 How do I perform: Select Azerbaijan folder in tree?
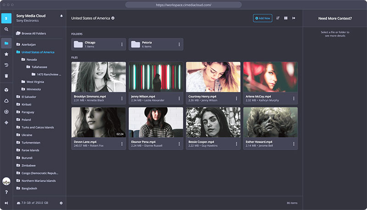click(x=26, y=44)
